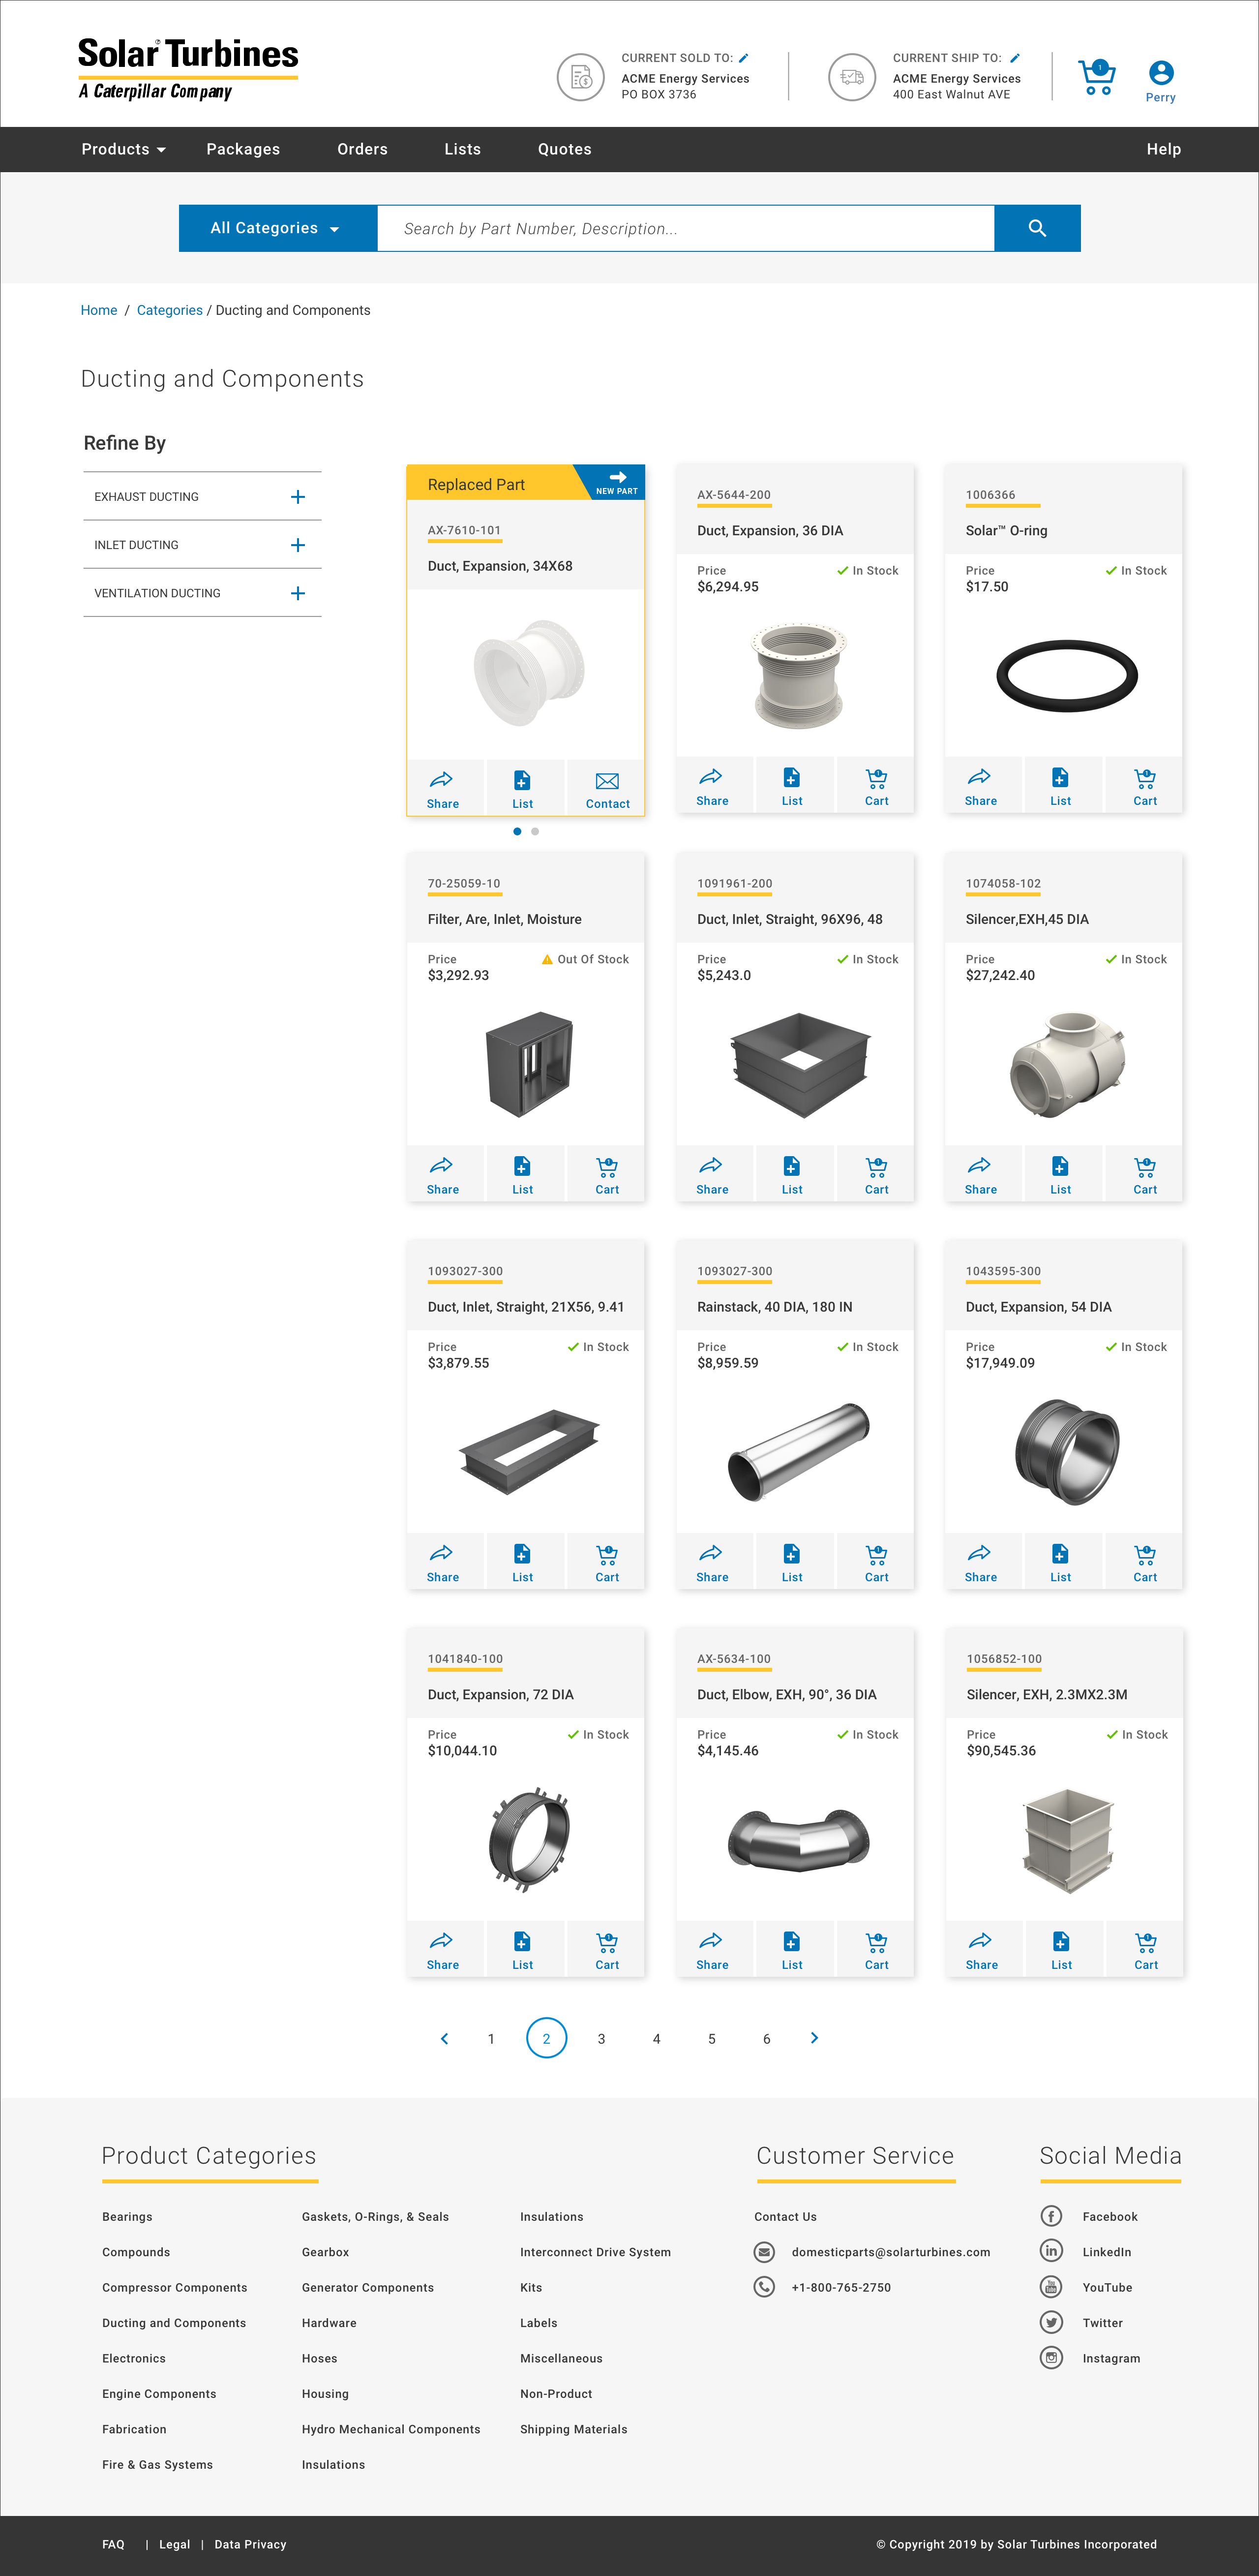Expand the Ventilation Ducting filter
This screenshot has height=2576, width=1259.
pos(297,593)
